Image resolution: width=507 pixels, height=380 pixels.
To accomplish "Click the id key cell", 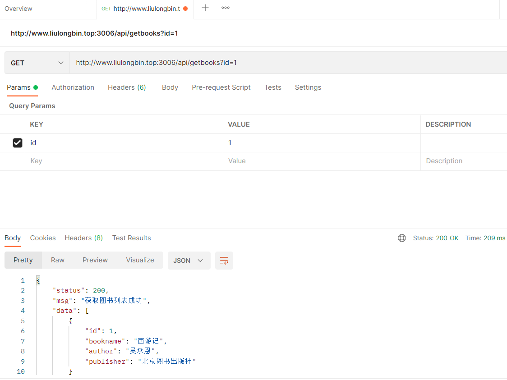I will (124, 143).
